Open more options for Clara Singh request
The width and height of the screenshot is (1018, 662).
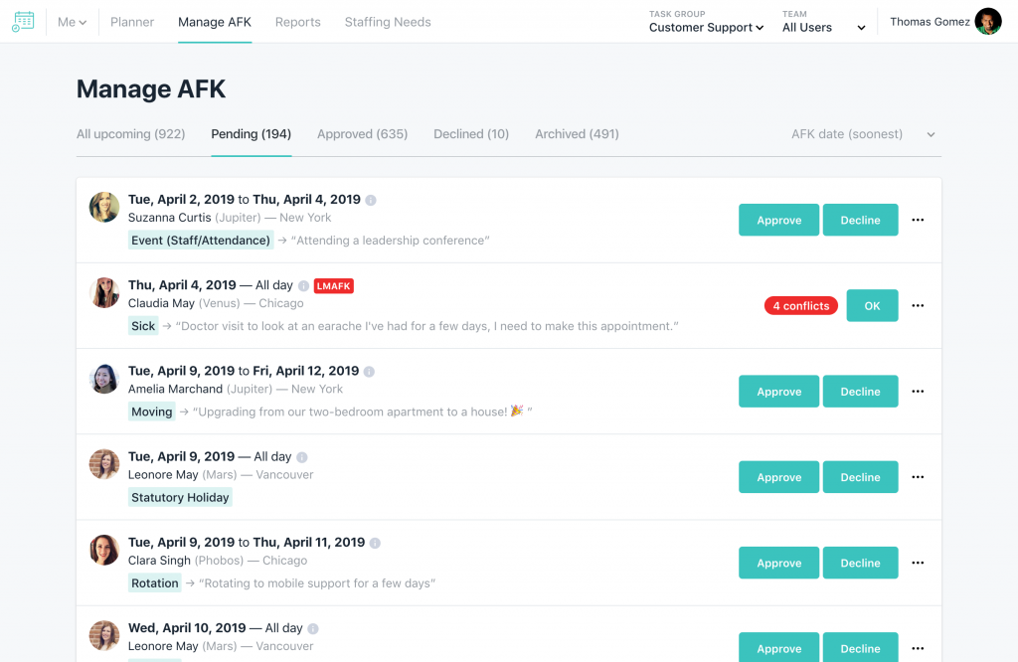[x=918, y=563]
